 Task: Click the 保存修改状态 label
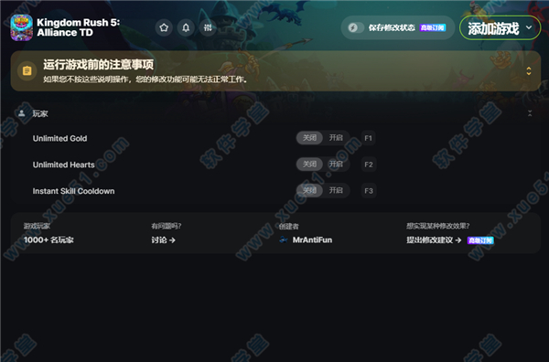[x=392, y=27]
